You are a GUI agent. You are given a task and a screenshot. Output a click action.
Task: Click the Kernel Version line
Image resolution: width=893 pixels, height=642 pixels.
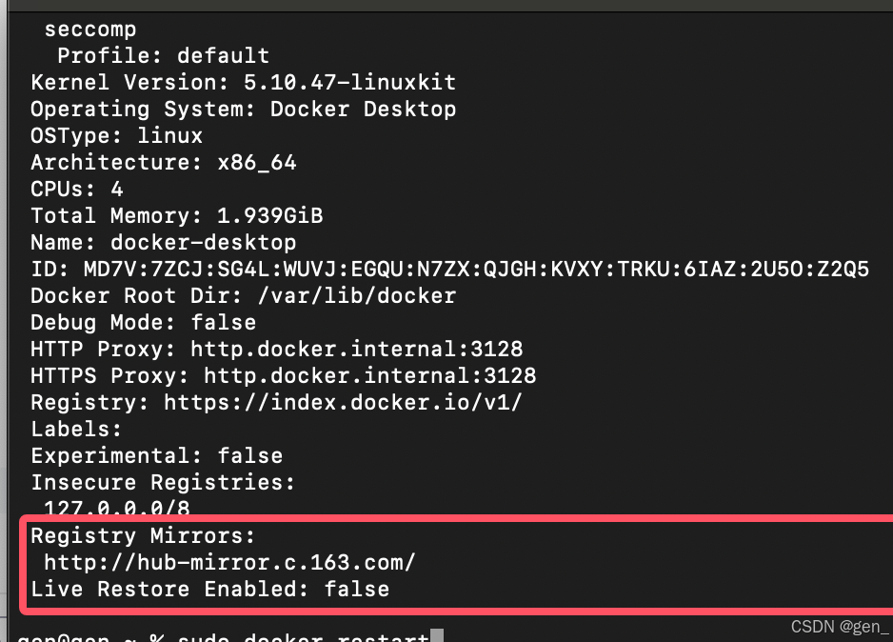[x=243, y=82]
